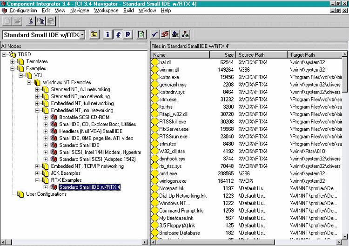Collapse the Examples node
The width and height of the screenshot is (349, 246).
(13, 68)
